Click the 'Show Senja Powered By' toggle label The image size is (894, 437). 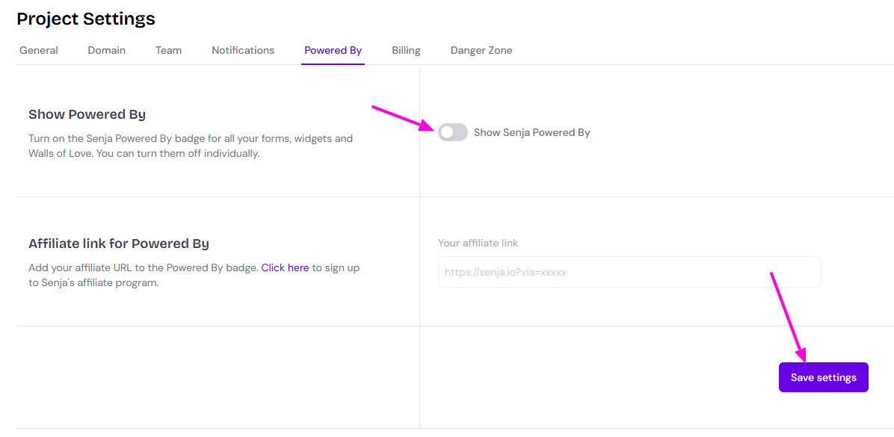click(x=531, y=132)
